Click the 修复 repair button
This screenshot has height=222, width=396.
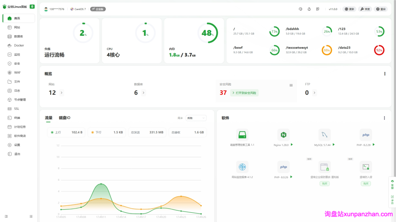pos(365,9)
